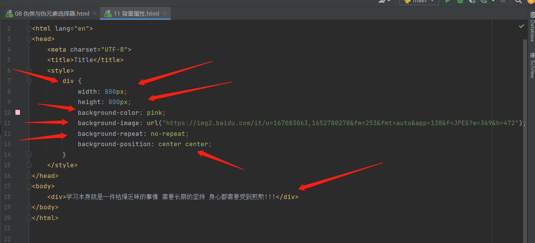
Task: Click the HTML file icon on the 08 tab
Action: [x=9, y=14]
